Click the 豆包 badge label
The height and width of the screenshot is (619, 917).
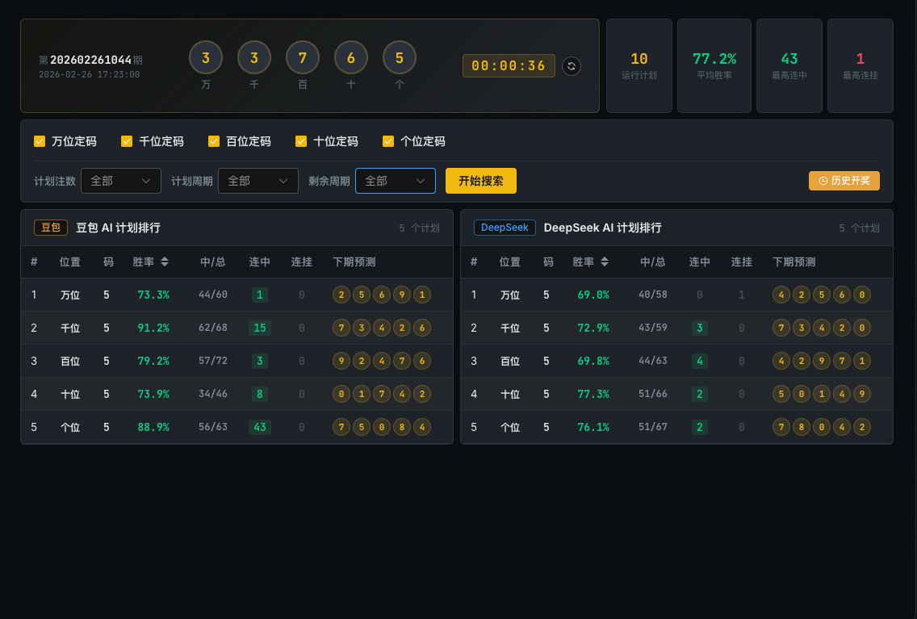coord(51,228)
